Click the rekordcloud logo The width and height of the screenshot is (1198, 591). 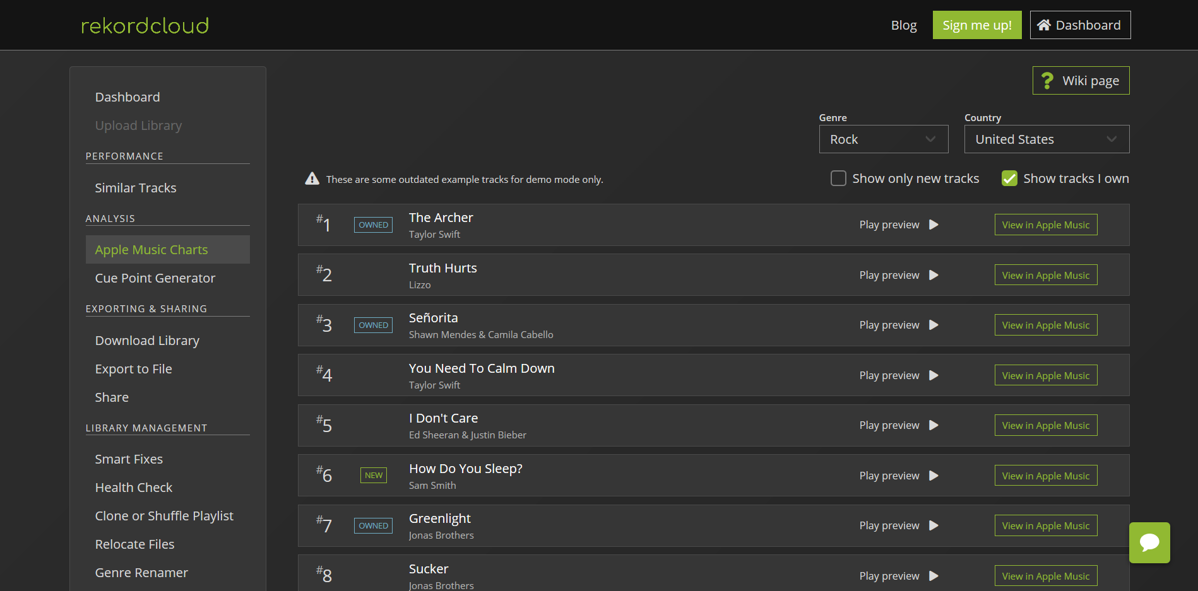click(145, 25)
